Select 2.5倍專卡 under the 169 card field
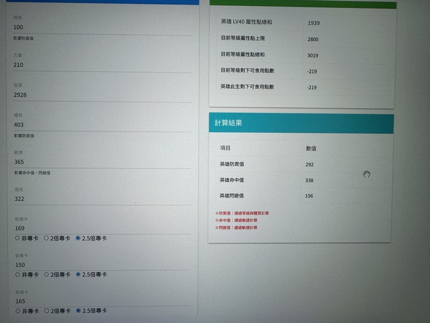Screen dimensions: 430x323 click(78, 238)
